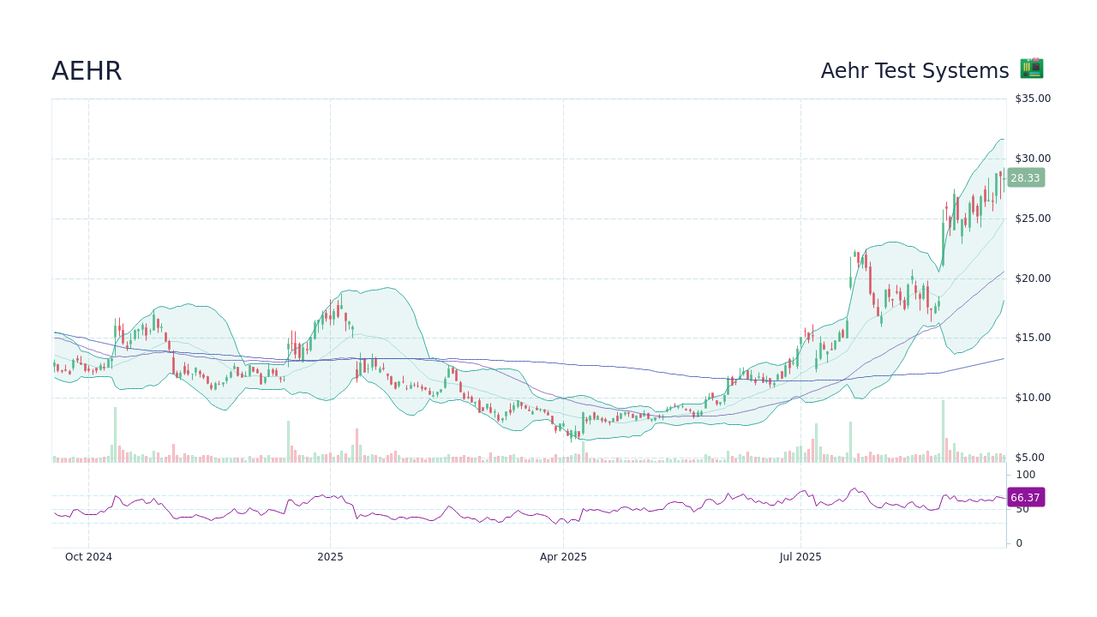The image size is (1097, 617).
Task: Expand the Apr 2025 date axis label
Action: 563,557
